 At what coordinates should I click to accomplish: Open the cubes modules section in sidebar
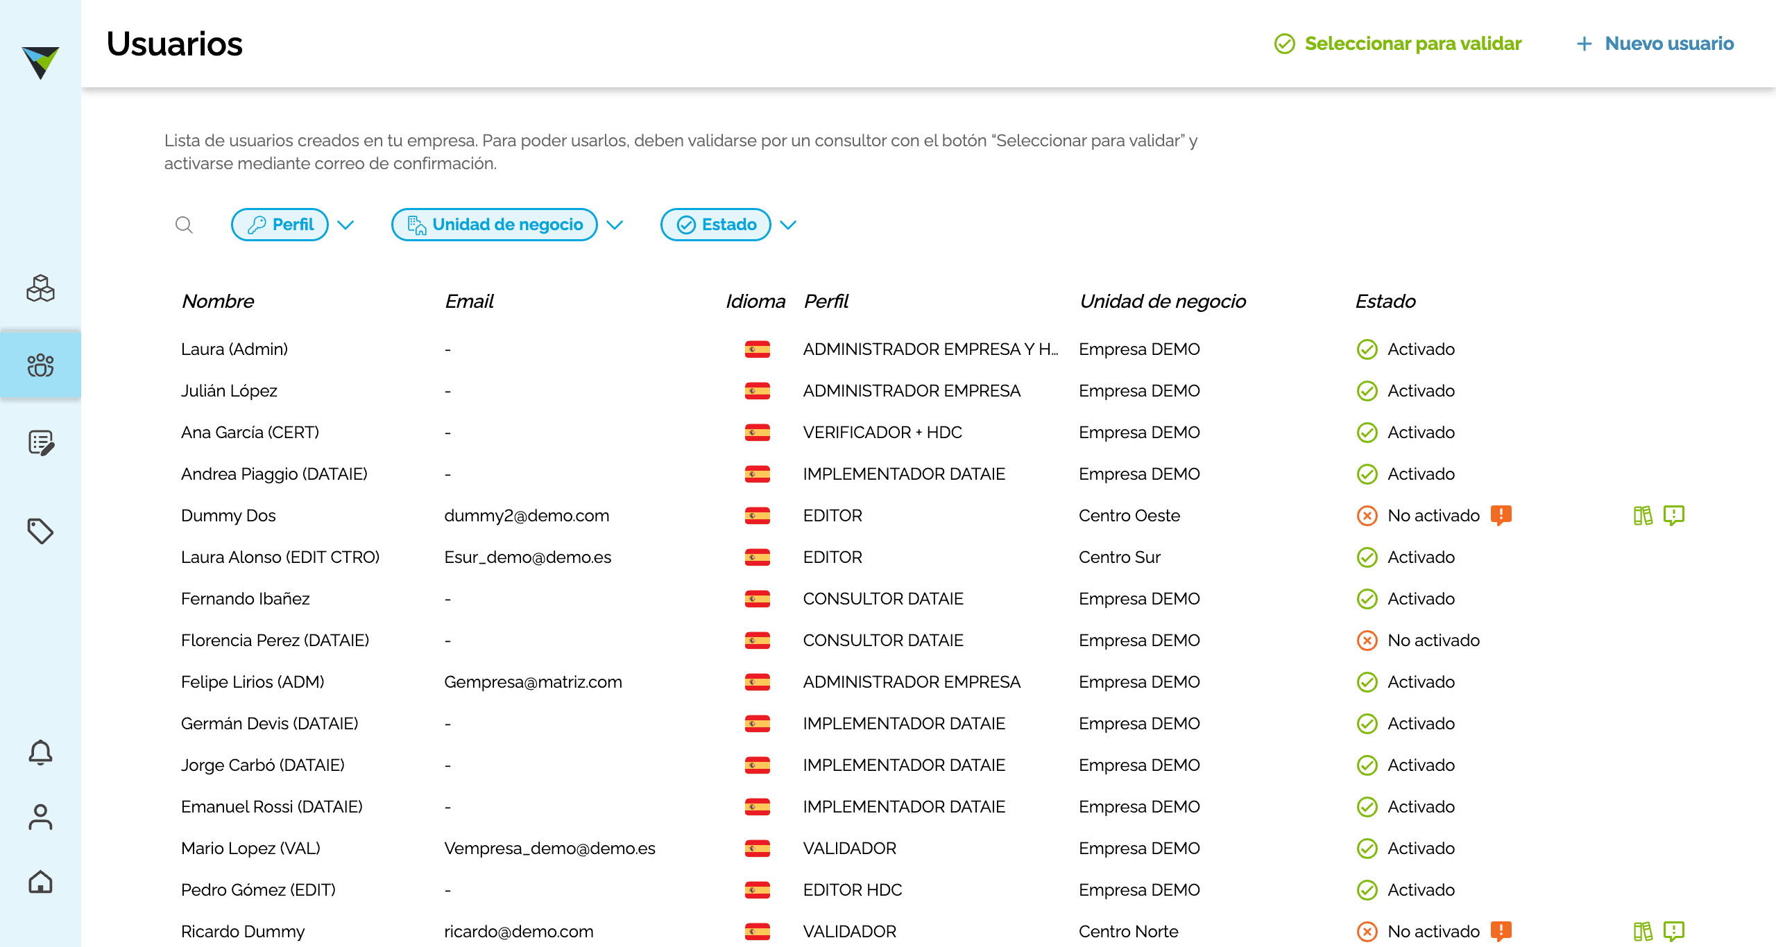pos(40,288)
